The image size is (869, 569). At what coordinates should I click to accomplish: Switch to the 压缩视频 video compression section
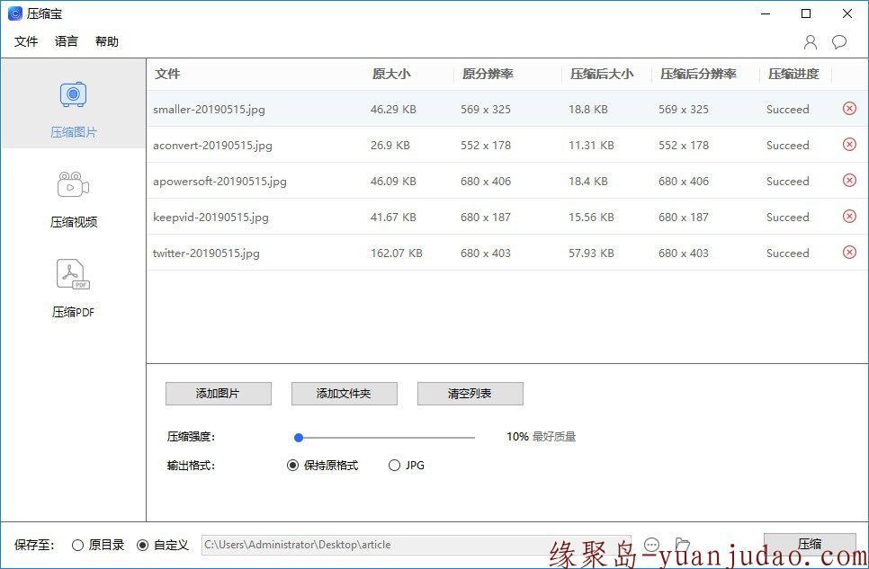click(x=73, y=200)
